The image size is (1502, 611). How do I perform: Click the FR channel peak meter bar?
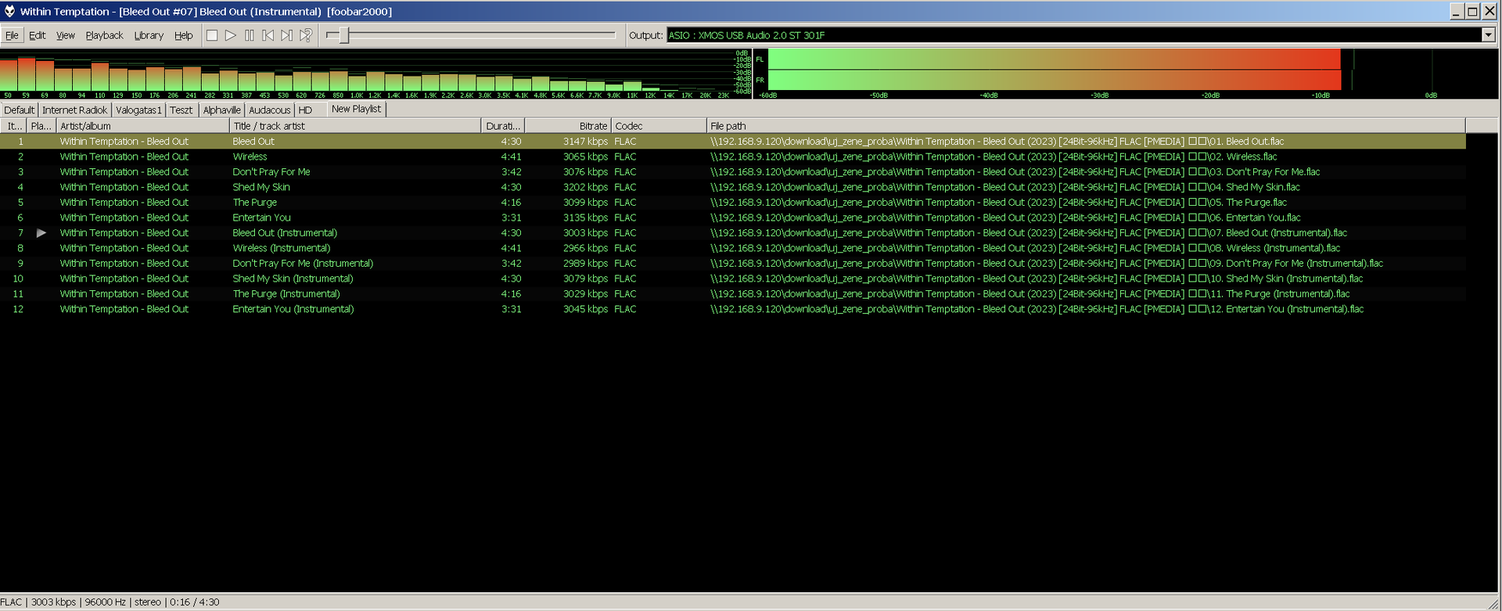pos(1055,80)
